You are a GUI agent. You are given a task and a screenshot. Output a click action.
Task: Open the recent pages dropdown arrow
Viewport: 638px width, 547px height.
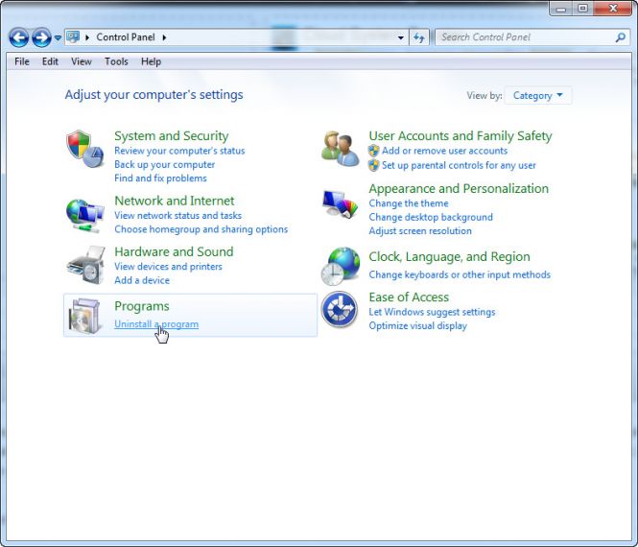pyautogui.click(x=58, y=37)
